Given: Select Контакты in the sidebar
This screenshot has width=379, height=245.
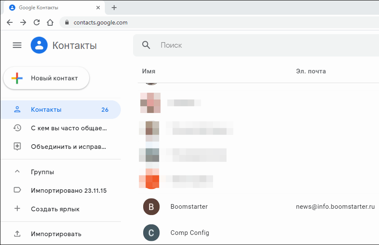Looking at the screenshot, I should click(46, 110).
